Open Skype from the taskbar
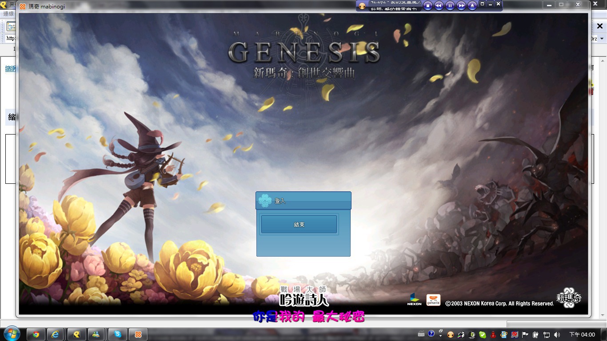 coord(118,334)
